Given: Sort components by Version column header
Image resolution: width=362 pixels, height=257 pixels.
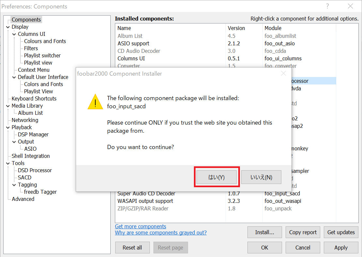Looking at the screenshot, I should click(244, 28).
